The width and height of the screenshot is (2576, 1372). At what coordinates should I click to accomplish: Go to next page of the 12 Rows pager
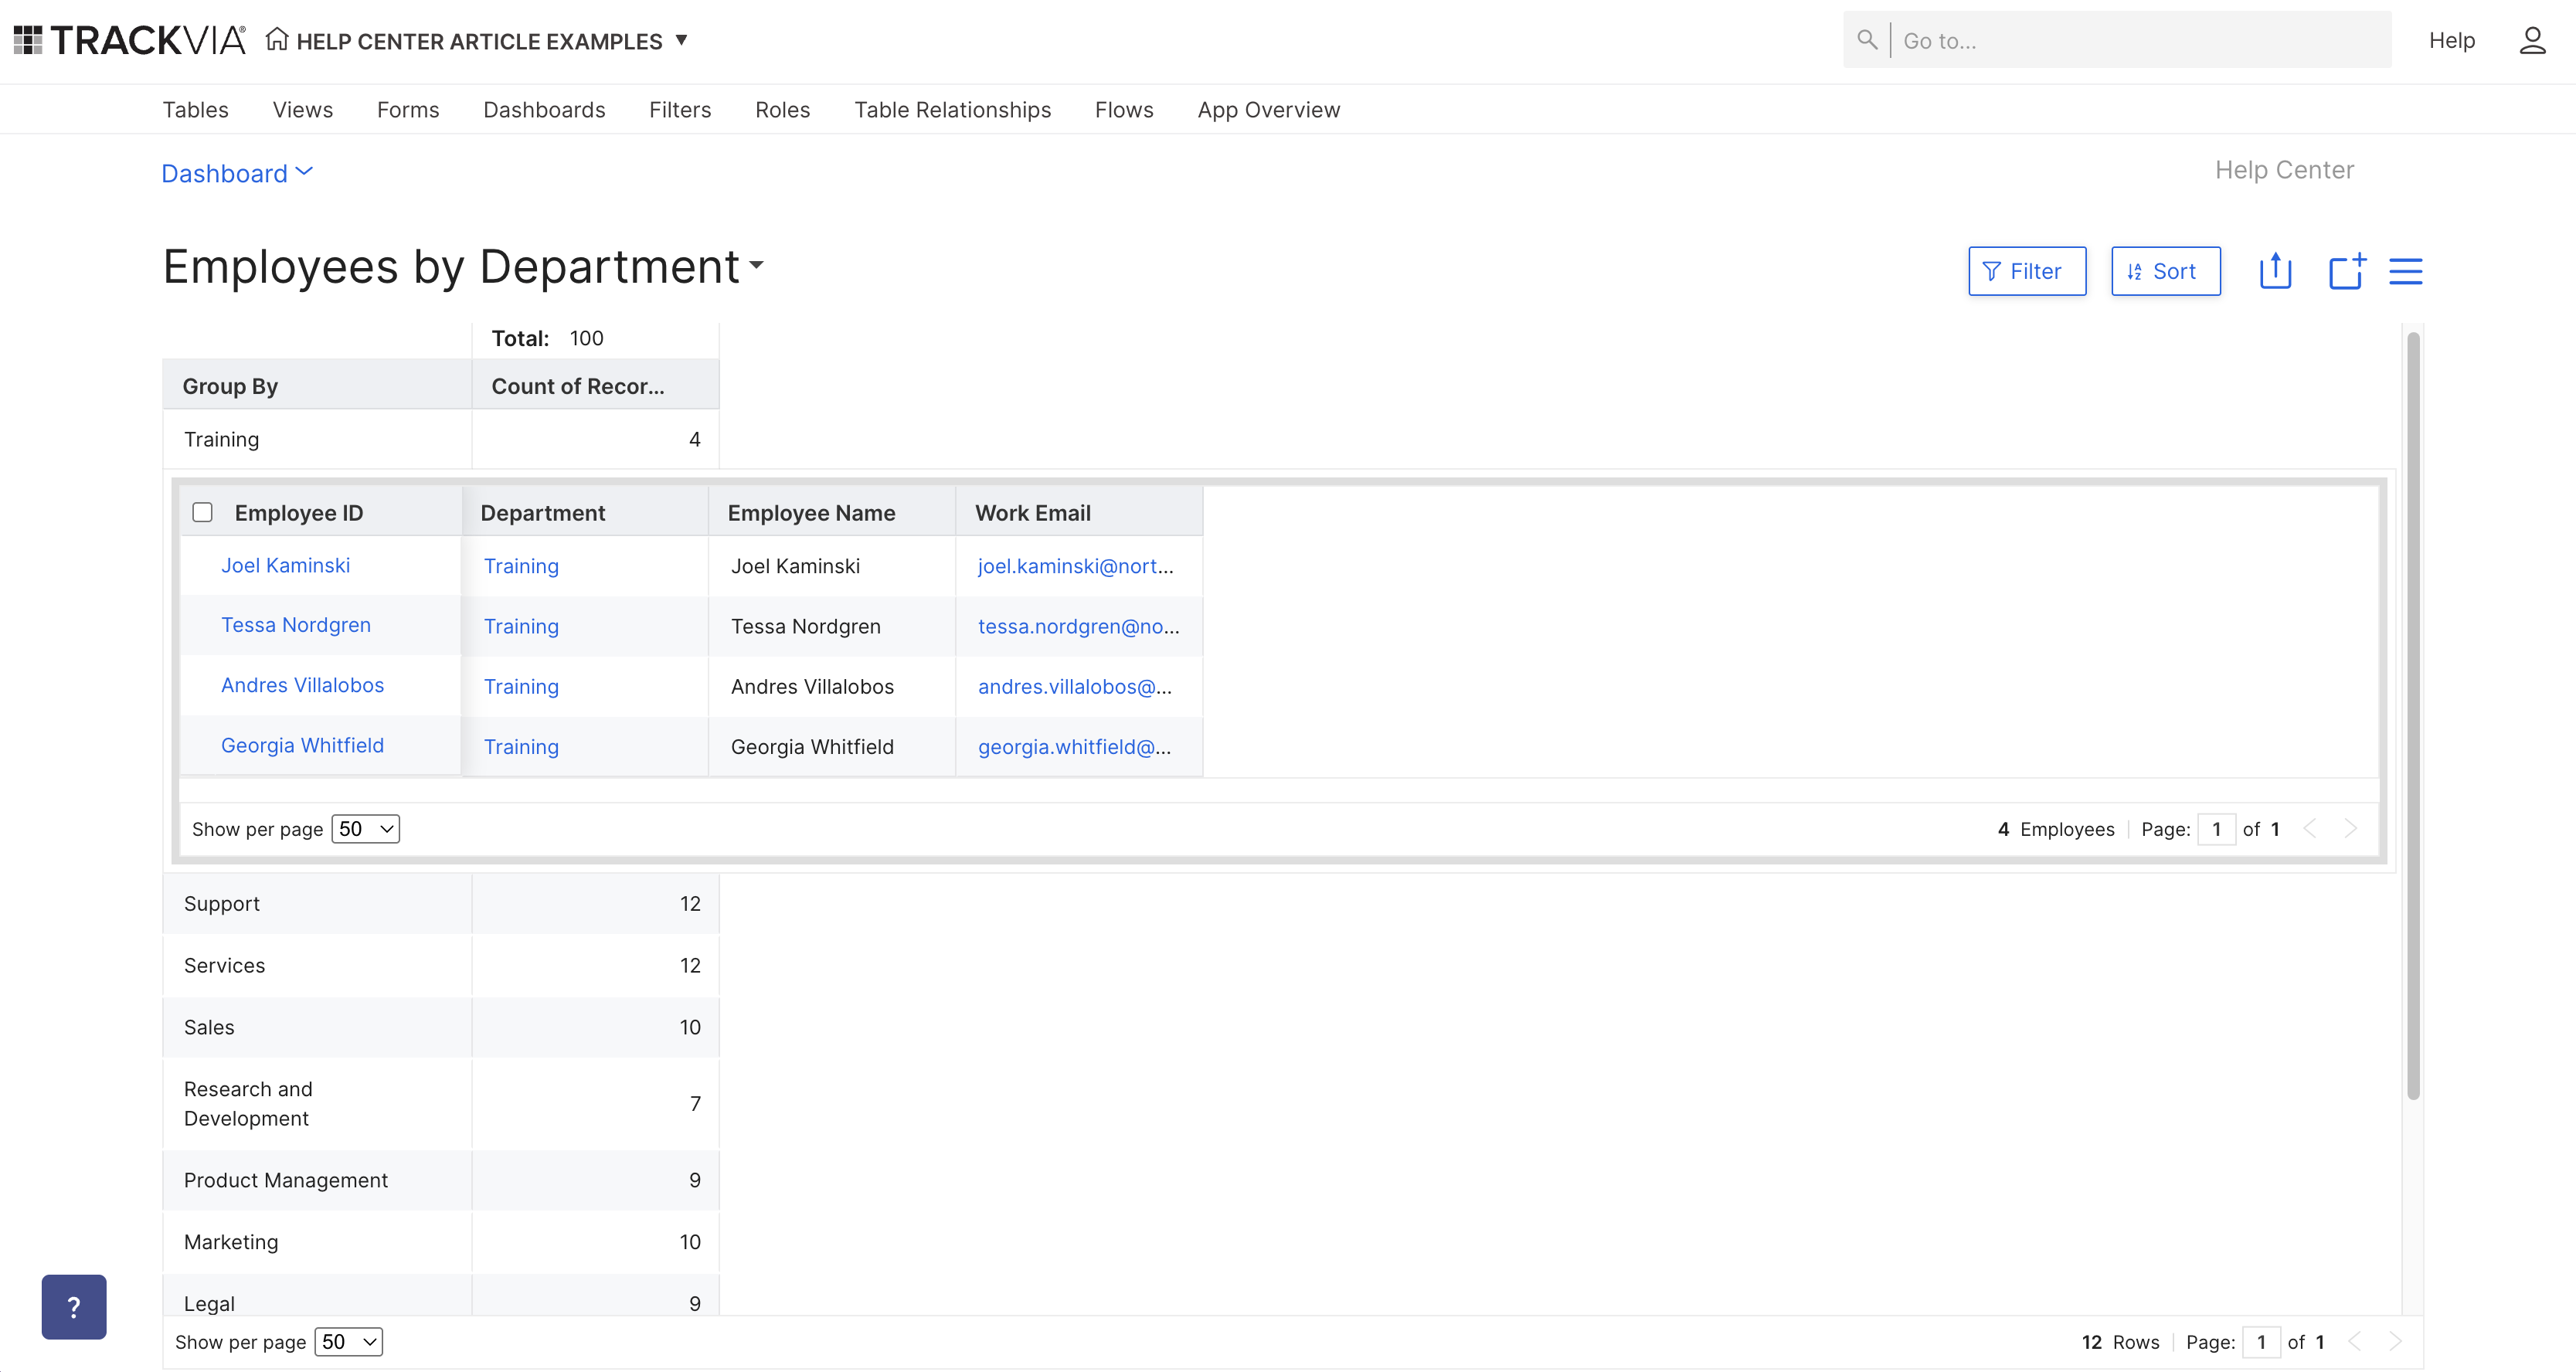click(2395, 1341)
